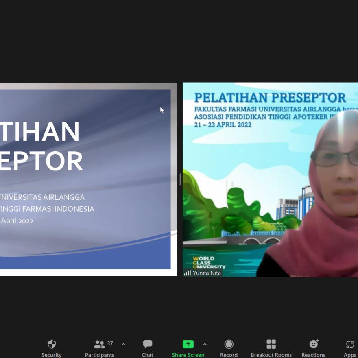
Task: Click the World Class University logo
Action: [209, 263]
